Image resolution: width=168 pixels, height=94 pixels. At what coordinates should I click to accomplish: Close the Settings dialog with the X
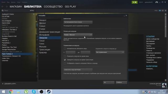click(126, 16)
